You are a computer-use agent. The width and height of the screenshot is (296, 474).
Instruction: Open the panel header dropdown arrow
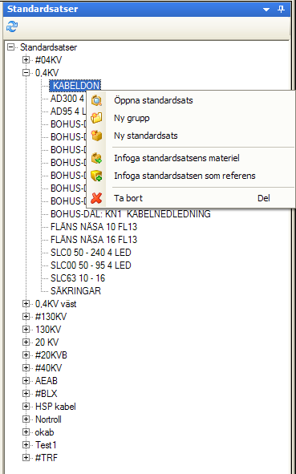(266, 10)
